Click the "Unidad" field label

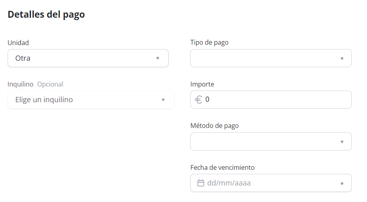click(x=18, y=43)
